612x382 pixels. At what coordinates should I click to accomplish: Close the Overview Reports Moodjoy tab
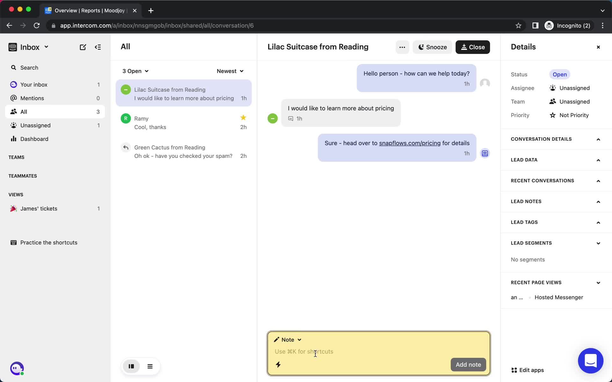[135, 11]
